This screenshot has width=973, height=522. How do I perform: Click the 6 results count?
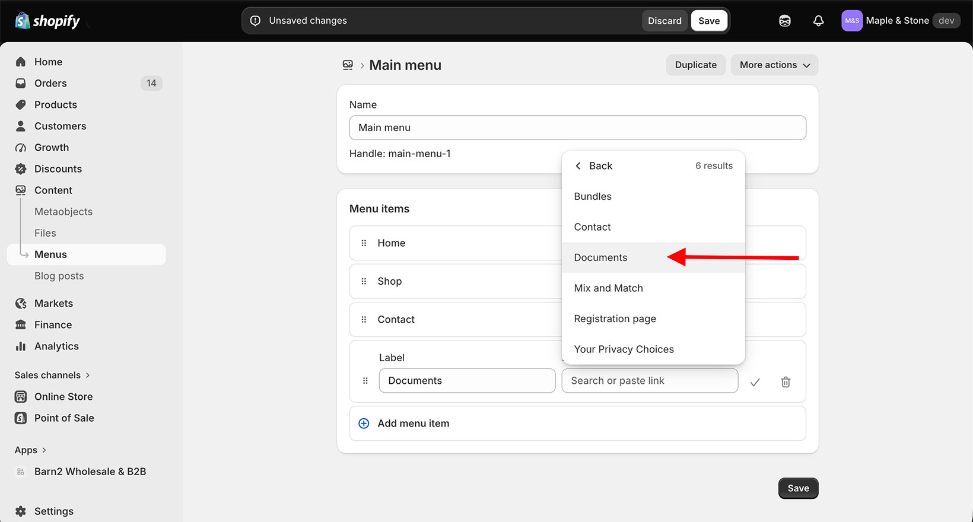tap(714, 166)
